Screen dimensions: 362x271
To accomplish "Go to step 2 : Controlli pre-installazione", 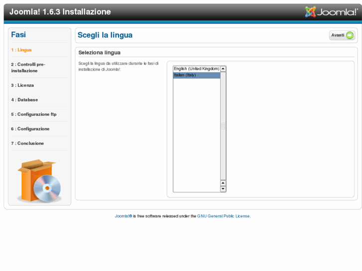I will 28,68.
